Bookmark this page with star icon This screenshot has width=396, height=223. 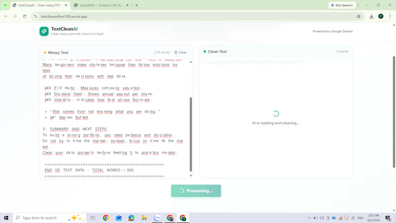358,16
